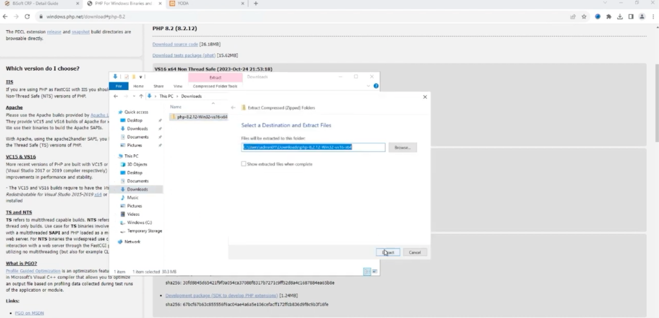The height and width of the screenshot is (318, 659).
Task: Click the share page icon in address bar
Action: 572,17
